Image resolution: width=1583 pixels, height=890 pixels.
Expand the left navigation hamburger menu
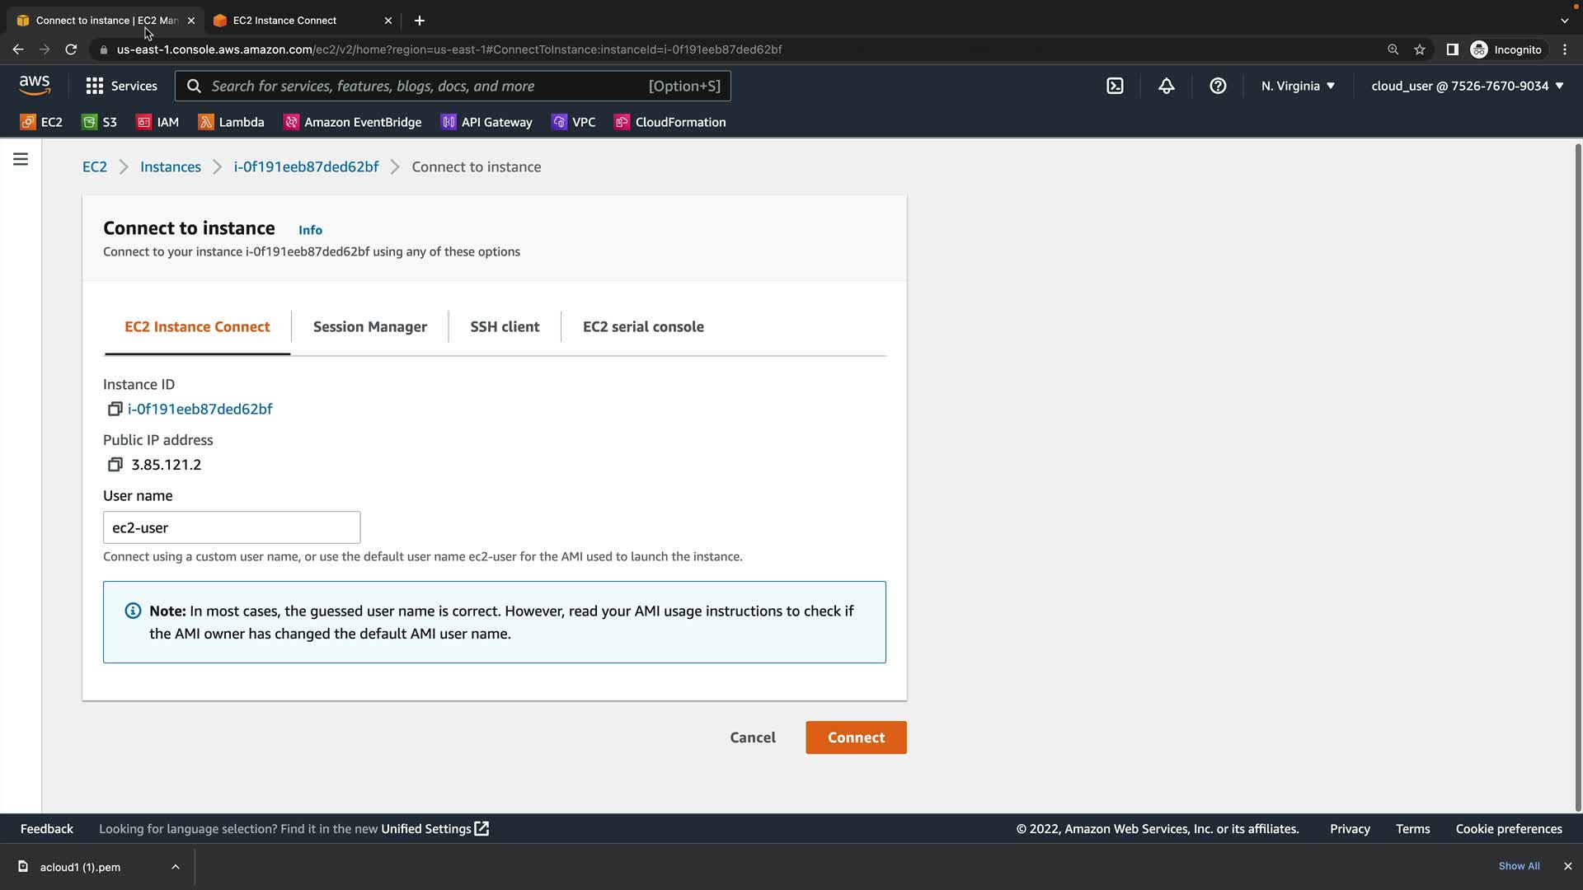21,159
